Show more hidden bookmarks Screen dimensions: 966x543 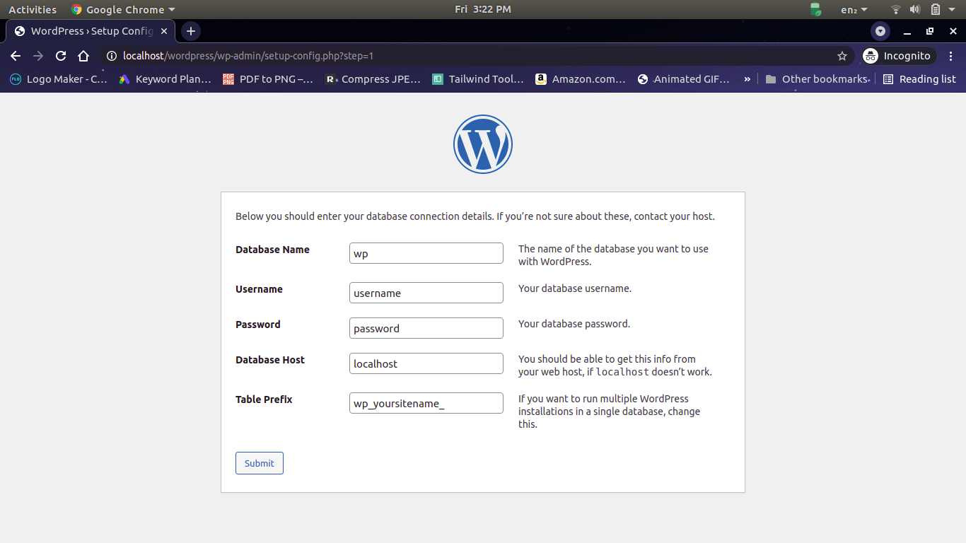tap(747, 79)
